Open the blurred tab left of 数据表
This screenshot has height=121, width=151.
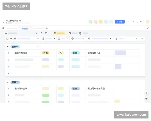12,28
